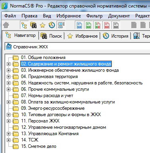Select 08. Оплата за жилищно-коммунальные услуги
This screenshot has width=150, height=153.
pyautogui.click(x=68, y=102)
